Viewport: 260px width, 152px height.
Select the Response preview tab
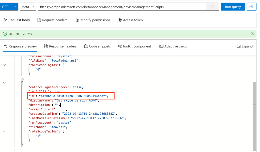tap(20, 46)
